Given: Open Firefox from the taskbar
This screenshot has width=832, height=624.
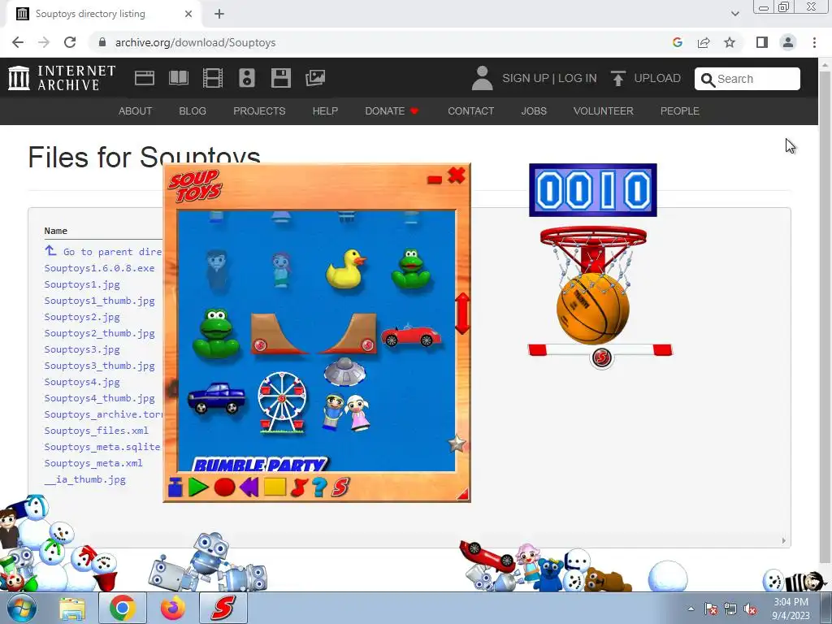Looking at the screenshot, I should [172, 608].
